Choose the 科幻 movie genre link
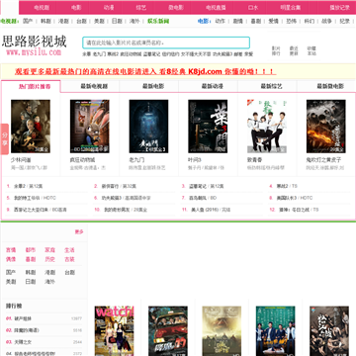This screenshot has width=356, height=356. 310,21
